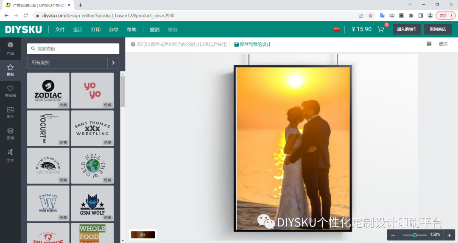Open the browser extensions puzzle icon
The image size is (458, 243).
pos(411,16)
